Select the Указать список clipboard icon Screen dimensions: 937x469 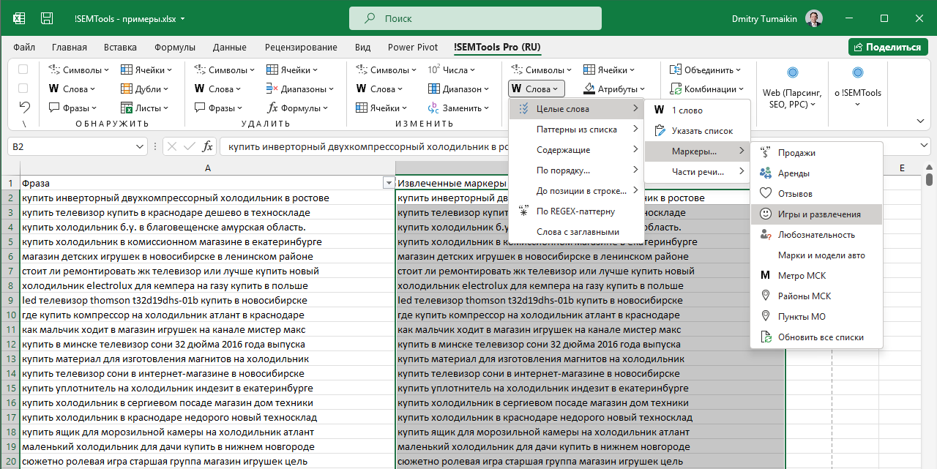click(x=660, y=131)
